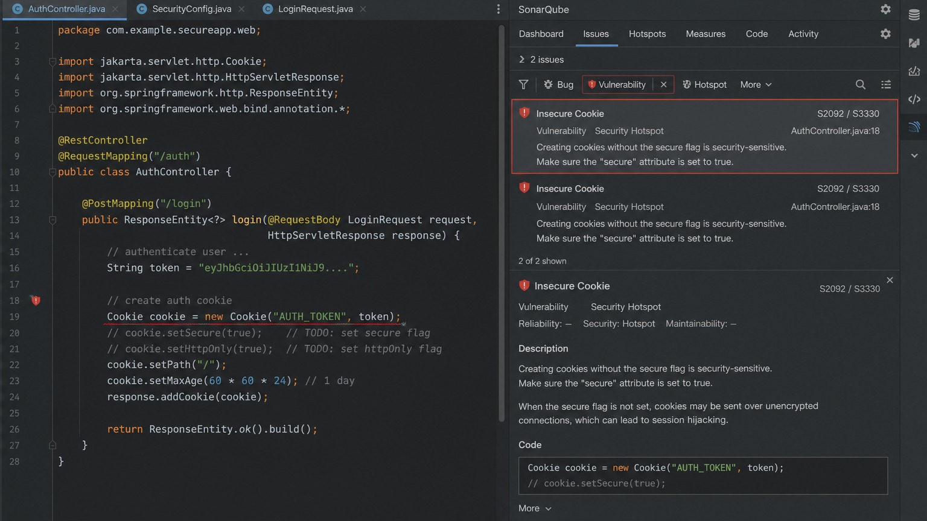Collapse the AuthController class fold
This screenshot has width=927, height=521.
coord(53,172)
